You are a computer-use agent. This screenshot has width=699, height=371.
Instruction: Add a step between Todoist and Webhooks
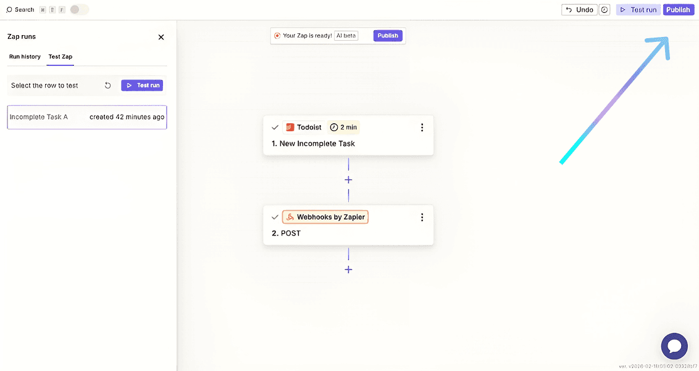(x=349, y=180)
